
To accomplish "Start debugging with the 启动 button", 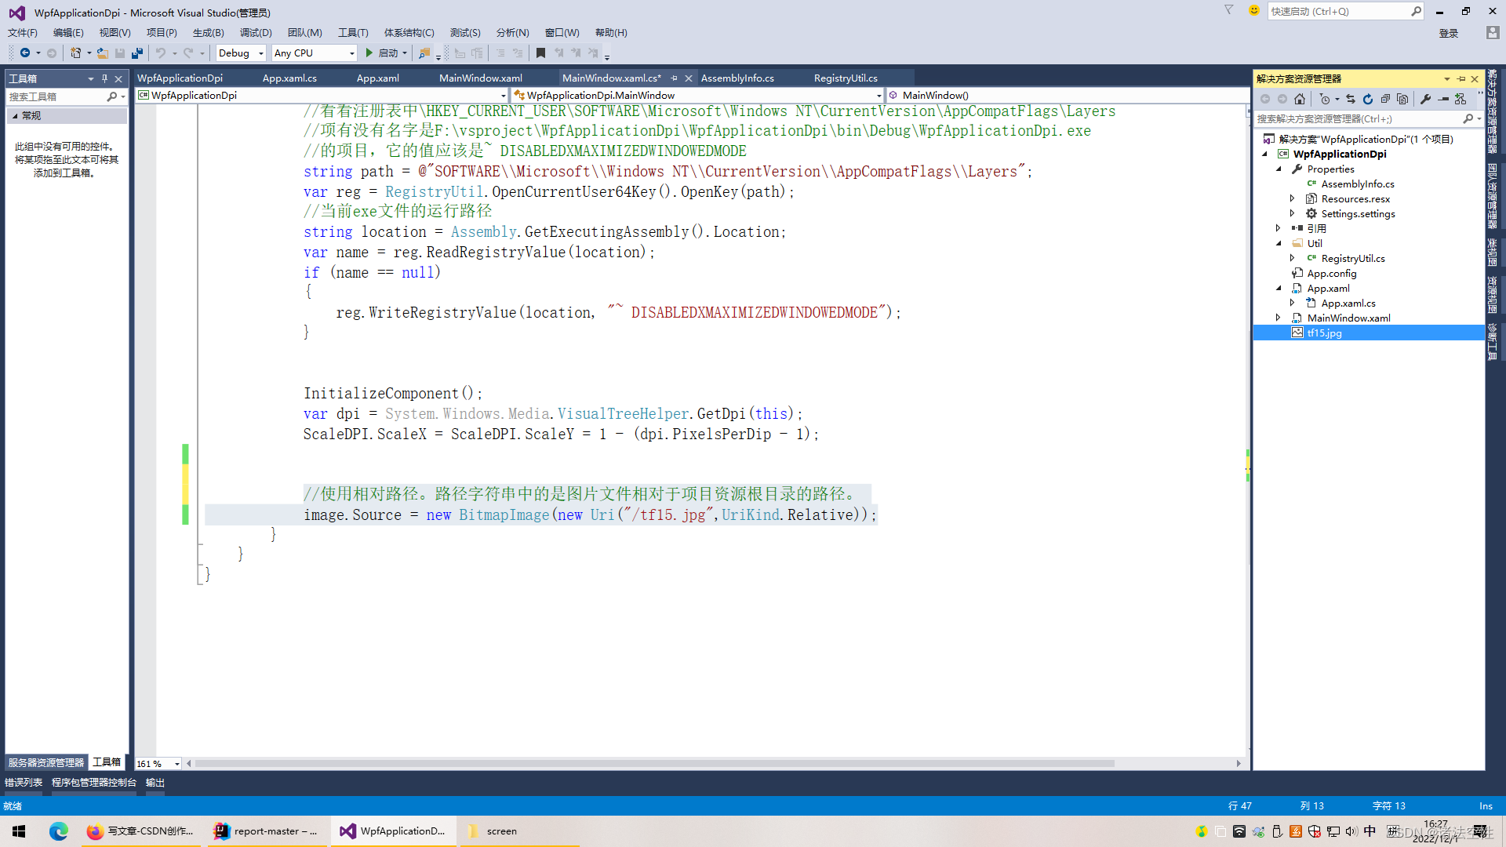I will click(384, 53).
